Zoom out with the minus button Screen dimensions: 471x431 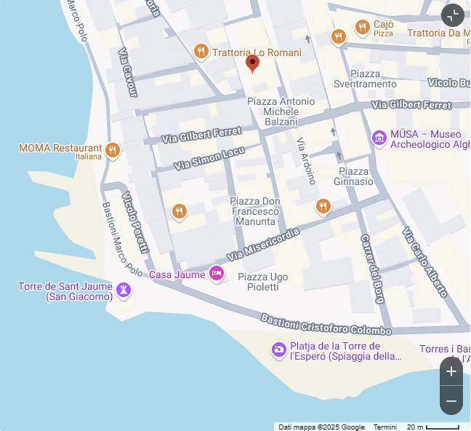(451, 400)
